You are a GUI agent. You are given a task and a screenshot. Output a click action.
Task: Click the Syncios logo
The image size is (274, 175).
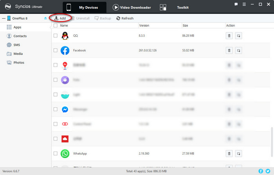pos(8,7)
